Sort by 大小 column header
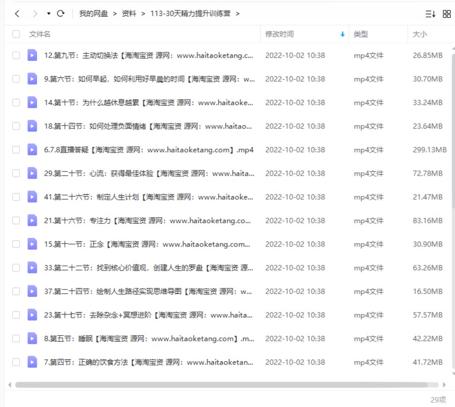Screen dimensions: 455x407 pyautogui.click(x=420, y=34)
